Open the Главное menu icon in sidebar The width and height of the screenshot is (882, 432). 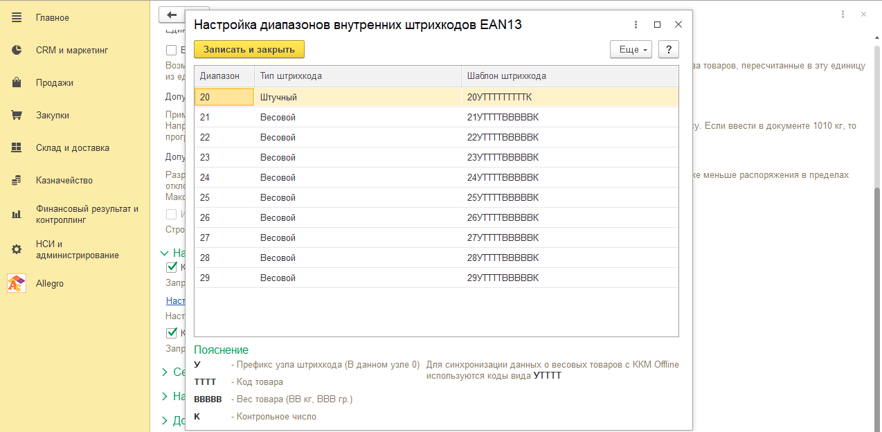point(17,17)
